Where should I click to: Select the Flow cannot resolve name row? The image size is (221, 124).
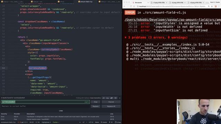pyautogui.click(x=61, y=119)
